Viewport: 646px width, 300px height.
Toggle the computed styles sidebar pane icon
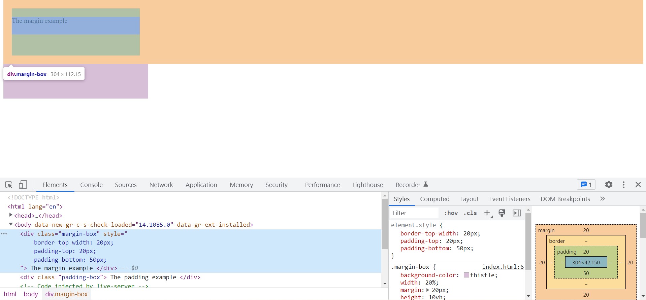517,213
